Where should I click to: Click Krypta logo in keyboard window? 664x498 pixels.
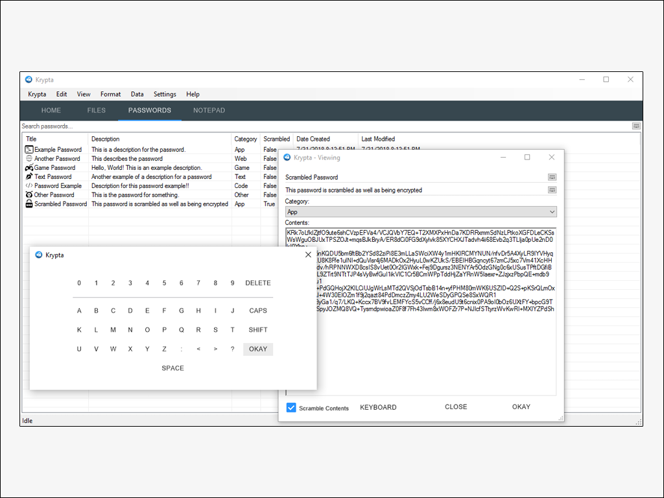[38, 255]
